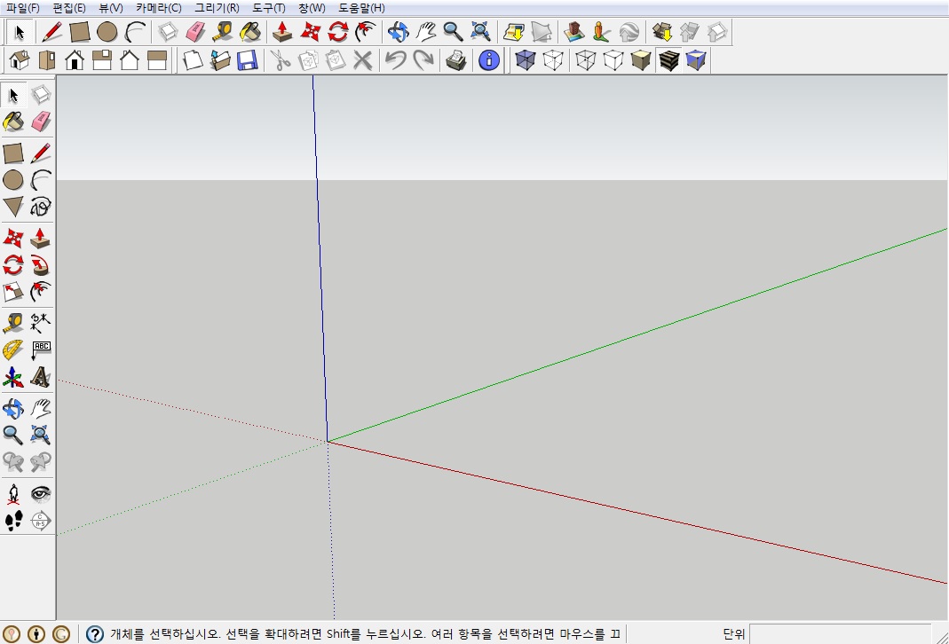949x644 pixels.
Task: Open the 파일(F) menu
Action: pos(23,8)
